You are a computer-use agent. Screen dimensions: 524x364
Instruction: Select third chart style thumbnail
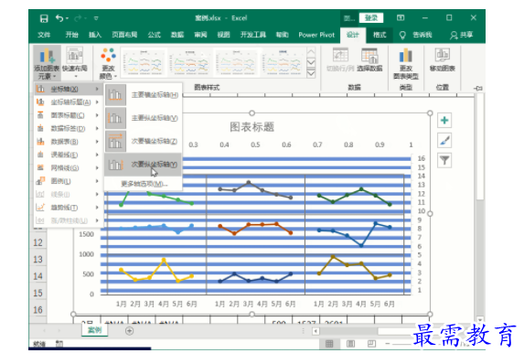pyautogui.click(x=236, y=62)
